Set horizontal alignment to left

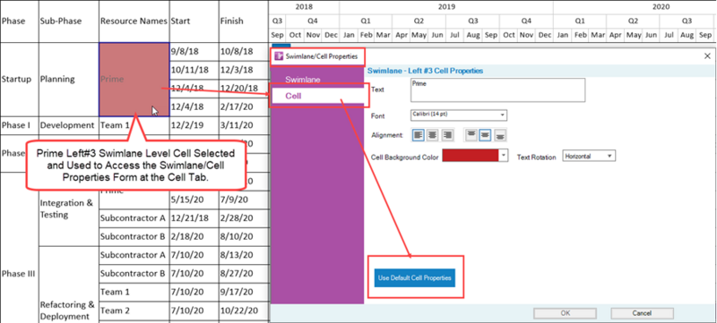tap(419, 135)
